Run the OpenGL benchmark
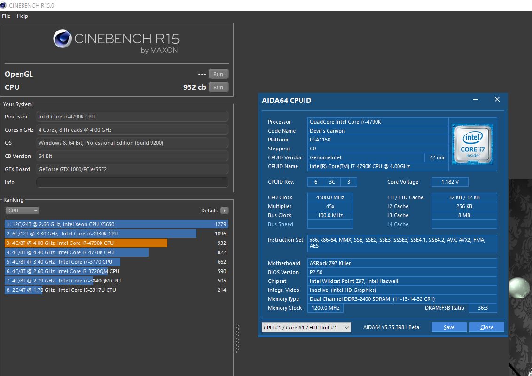Image resolution: width=532 pixels, height=376 pixels. pyautogui.click(x=218, y=74)
